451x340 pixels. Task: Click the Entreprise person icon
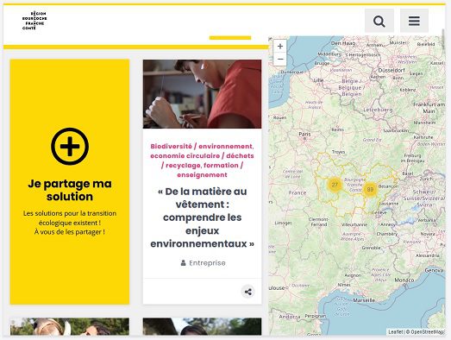(183, 262)
